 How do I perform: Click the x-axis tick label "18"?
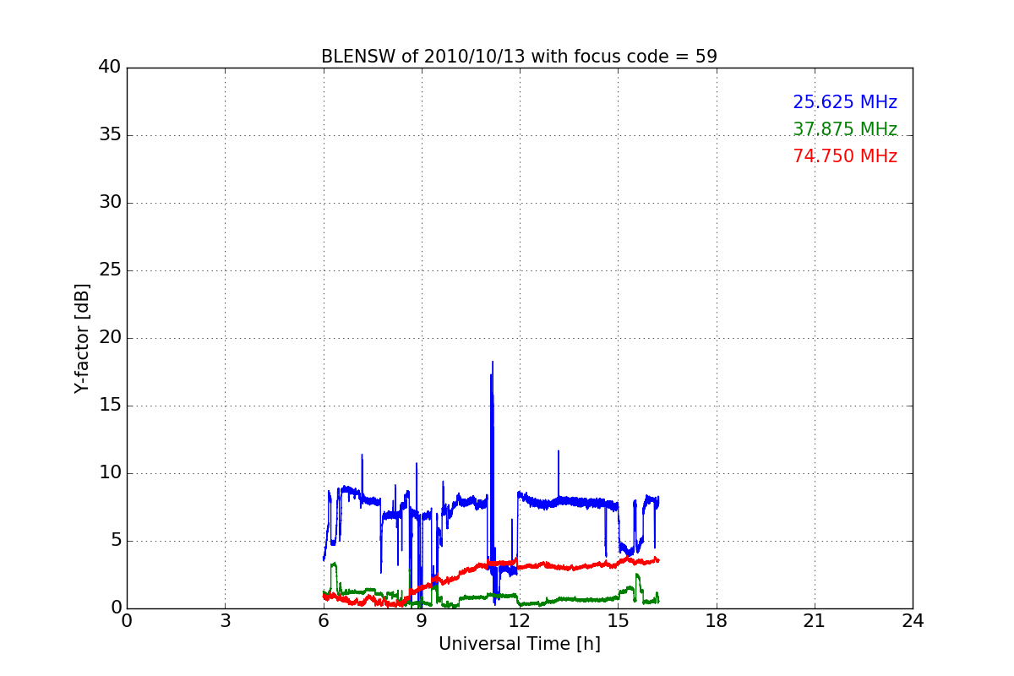coord(717,620)
